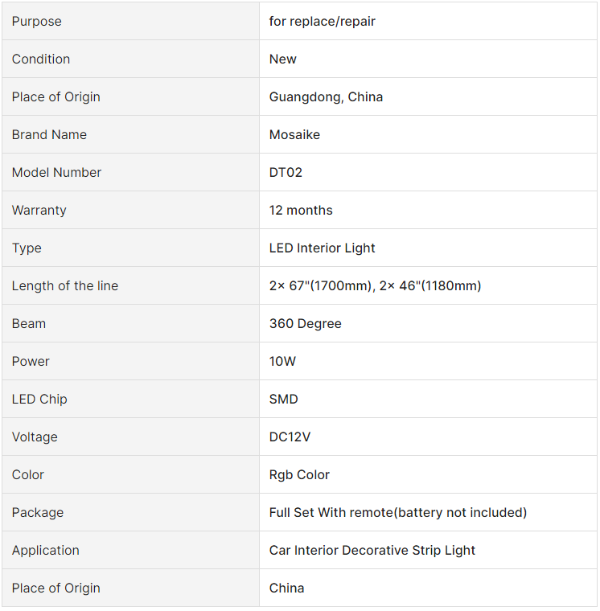Screen dimensions: 600x611
Task: Select the DT02 model value
Action: (286, 172)
